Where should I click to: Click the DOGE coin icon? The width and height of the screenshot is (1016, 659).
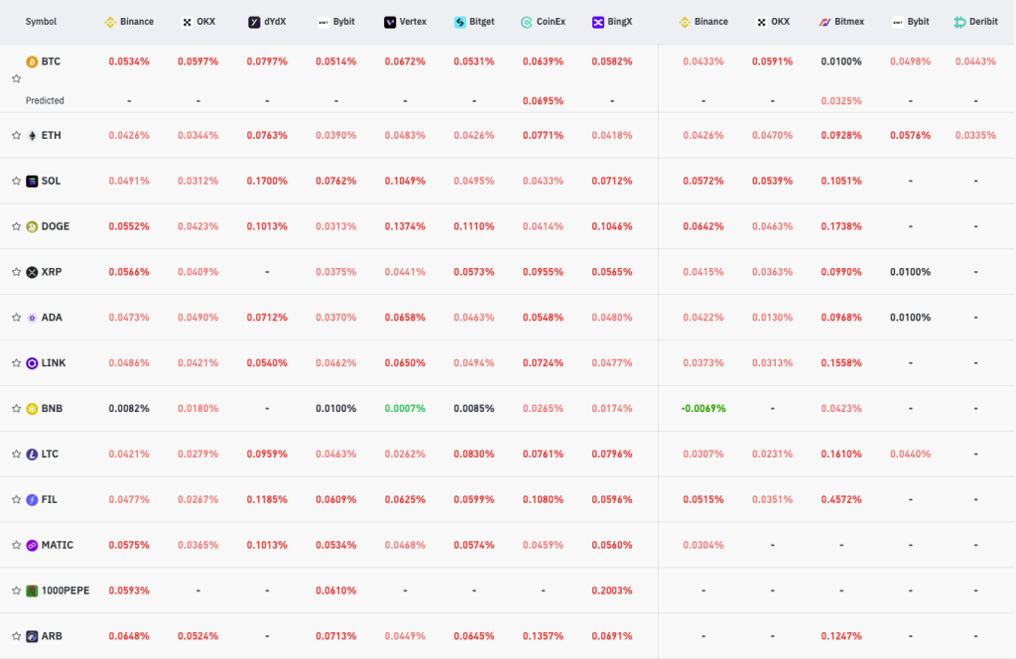(x=32, y=226)
